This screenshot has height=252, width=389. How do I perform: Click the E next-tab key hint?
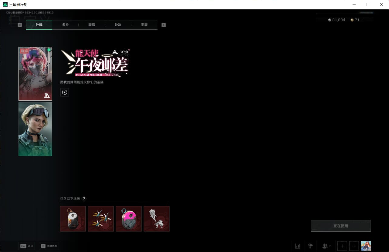(x=164, y=25)
